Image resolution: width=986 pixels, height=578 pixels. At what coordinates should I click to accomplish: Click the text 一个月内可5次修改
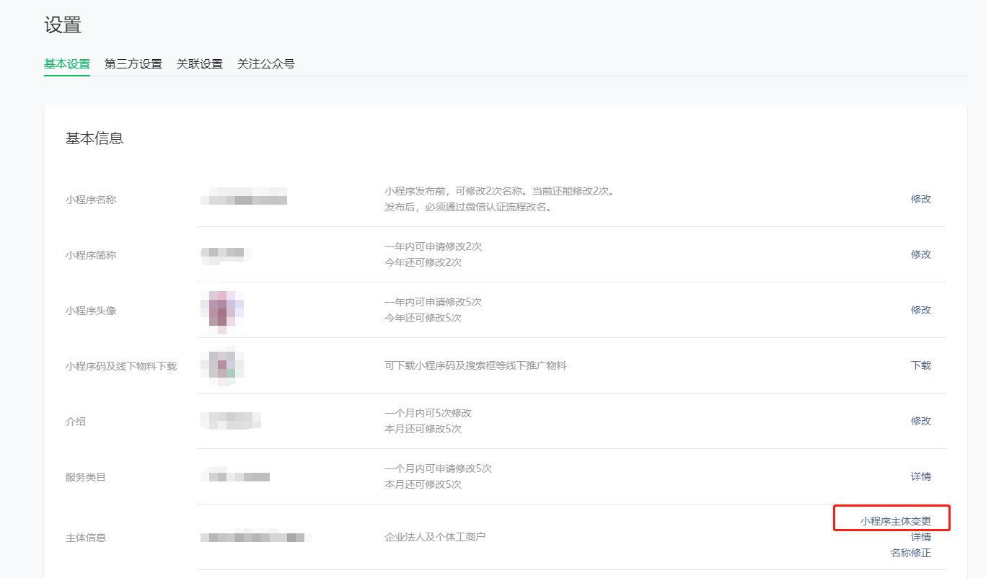point(428,413)
